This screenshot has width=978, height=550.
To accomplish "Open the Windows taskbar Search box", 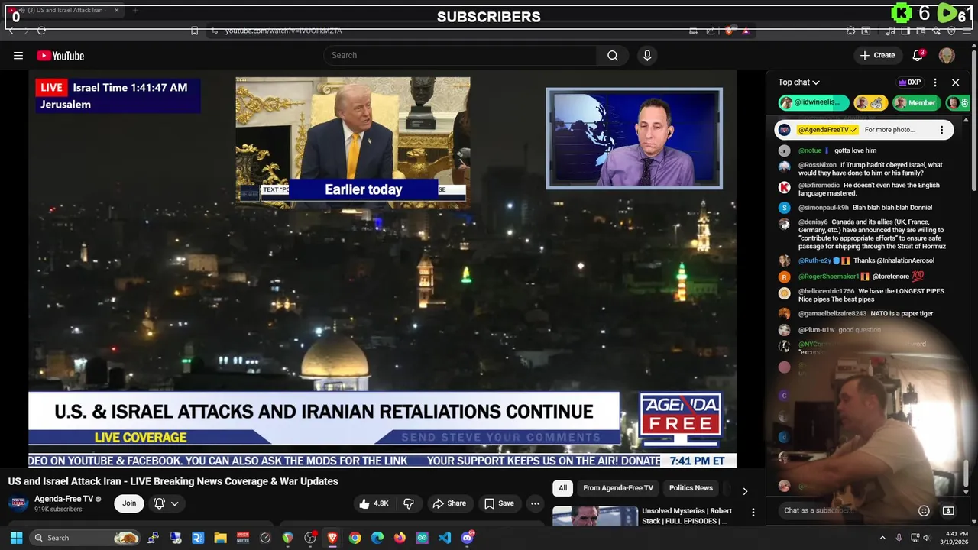I will (86, 538).
